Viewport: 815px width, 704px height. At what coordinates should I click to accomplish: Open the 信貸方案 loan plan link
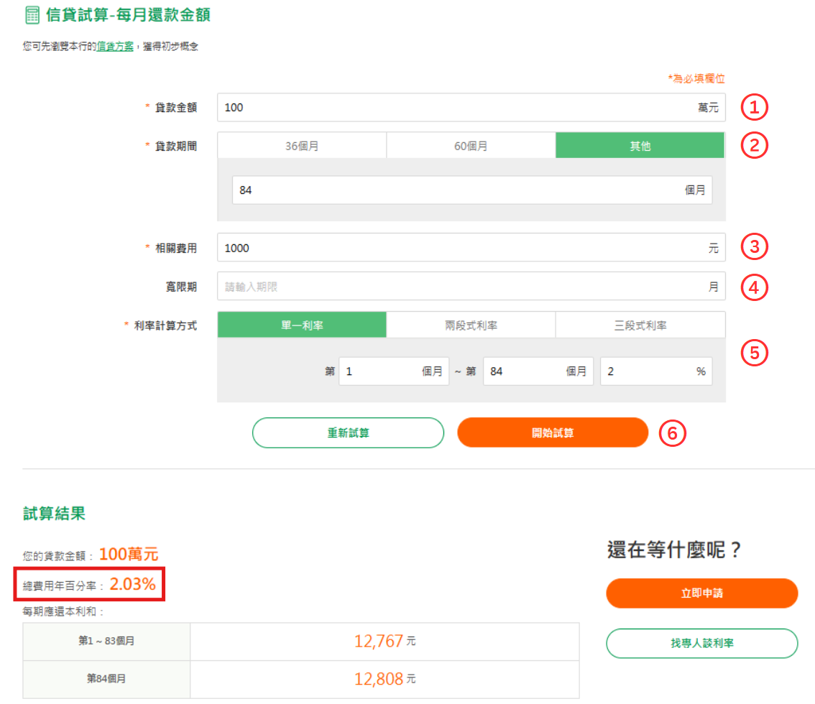(114, 46)
